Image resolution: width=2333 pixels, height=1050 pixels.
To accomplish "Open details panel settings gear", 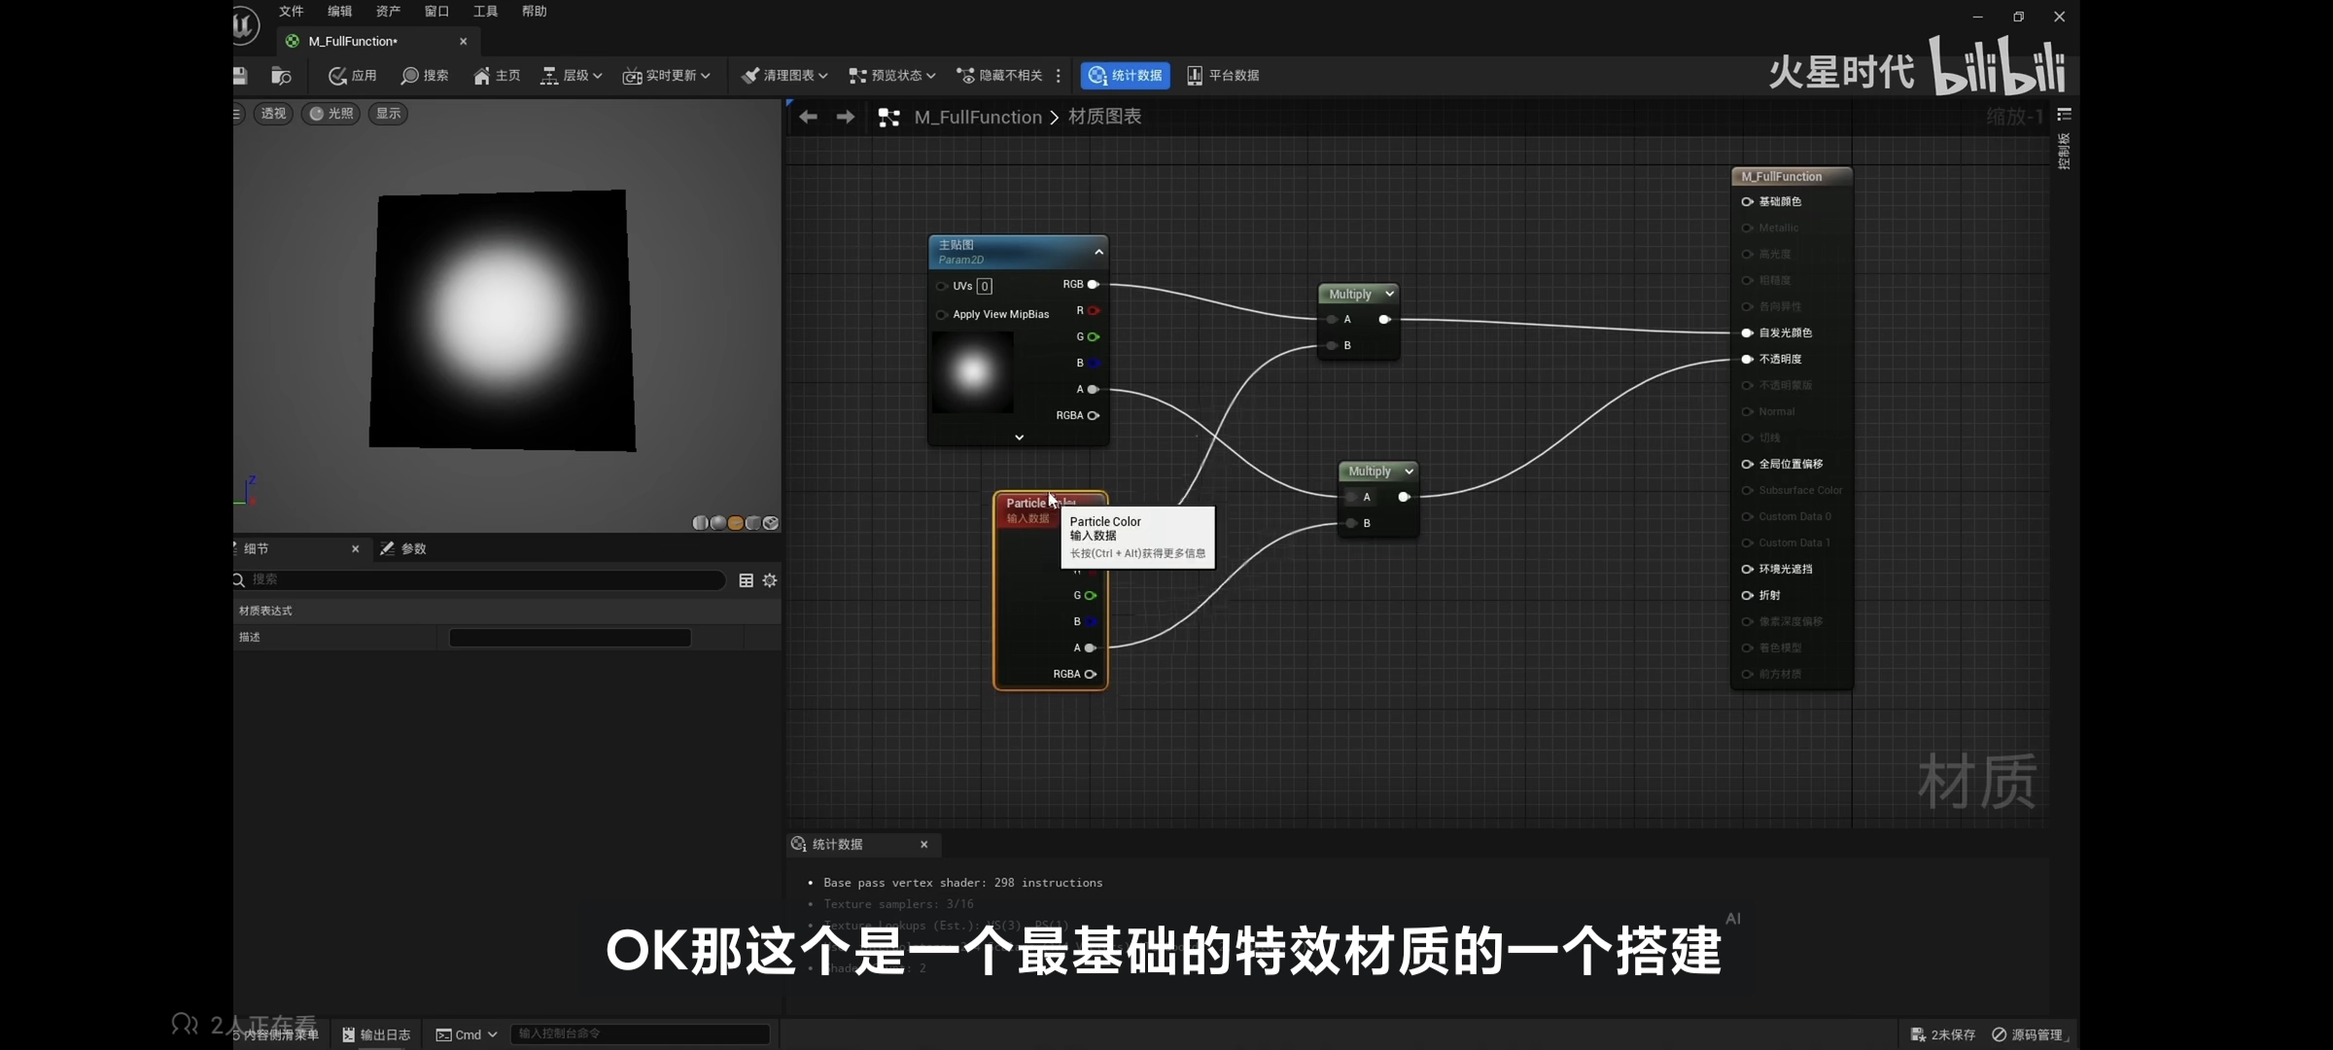I will [770, 580].
